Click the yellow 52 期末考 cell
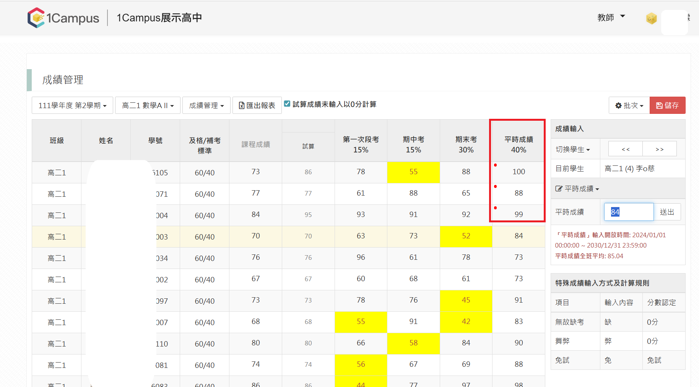 [x=466, y=236]
